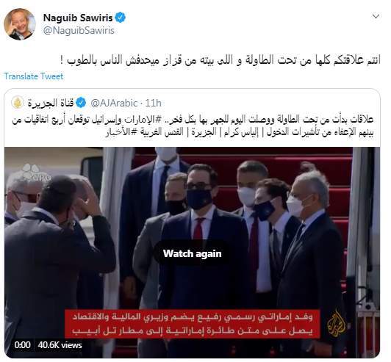Click the verified badge beside Naguib Sawiris

tap(121, 18)
